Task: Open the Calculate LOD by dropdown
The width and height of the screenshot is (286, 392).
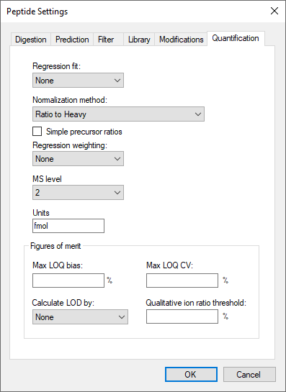Action: click(80, 316)
